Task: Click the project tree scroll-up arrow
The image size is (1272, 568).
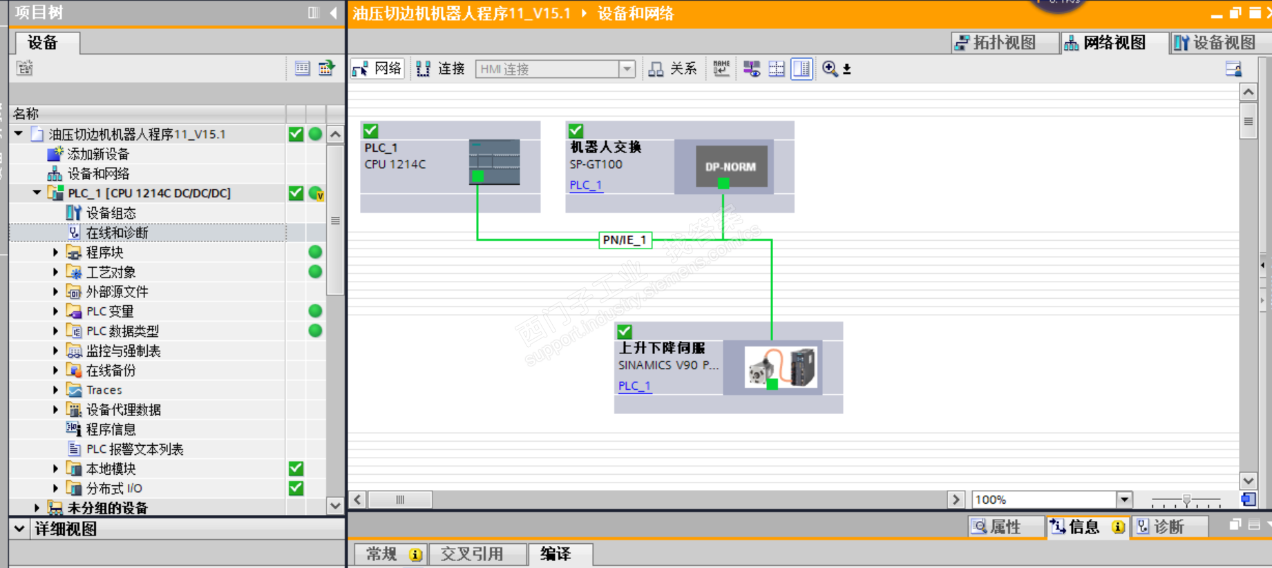Action: click(335, 135)
